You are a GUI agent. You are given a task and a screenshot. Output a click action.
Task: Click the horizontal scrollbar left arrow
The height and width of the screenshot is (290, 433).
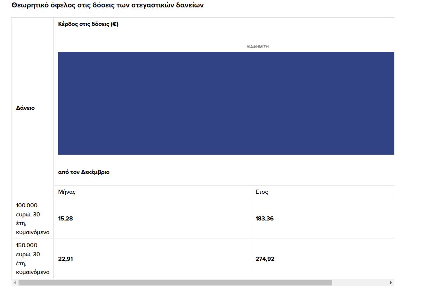[15, 283]
